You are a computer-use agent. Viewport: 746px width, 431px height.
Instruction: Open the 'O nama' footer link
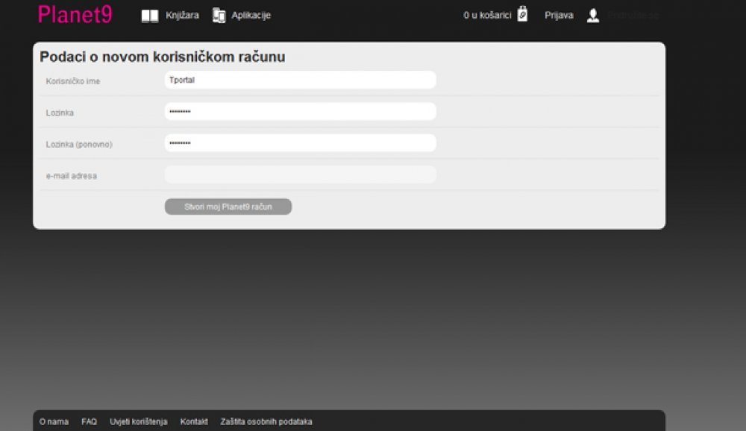pos(54,421)
